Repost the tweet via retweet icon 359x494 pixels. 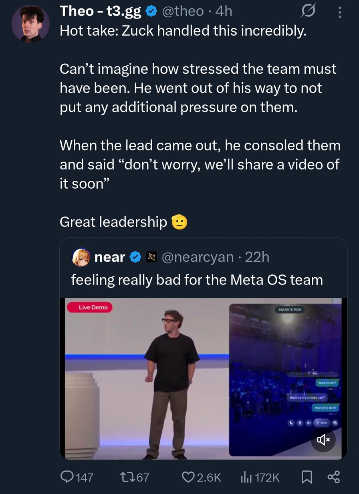pyautogui.click(x=127, y=476)
